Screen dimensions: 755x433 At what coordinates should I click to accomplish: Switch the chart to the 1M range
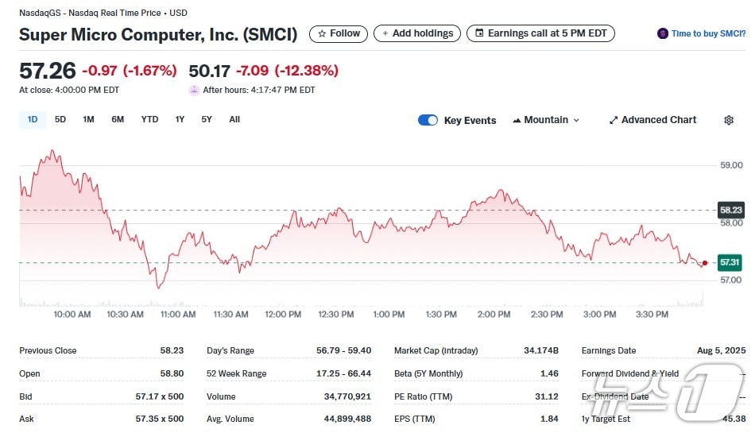(88, 119)
